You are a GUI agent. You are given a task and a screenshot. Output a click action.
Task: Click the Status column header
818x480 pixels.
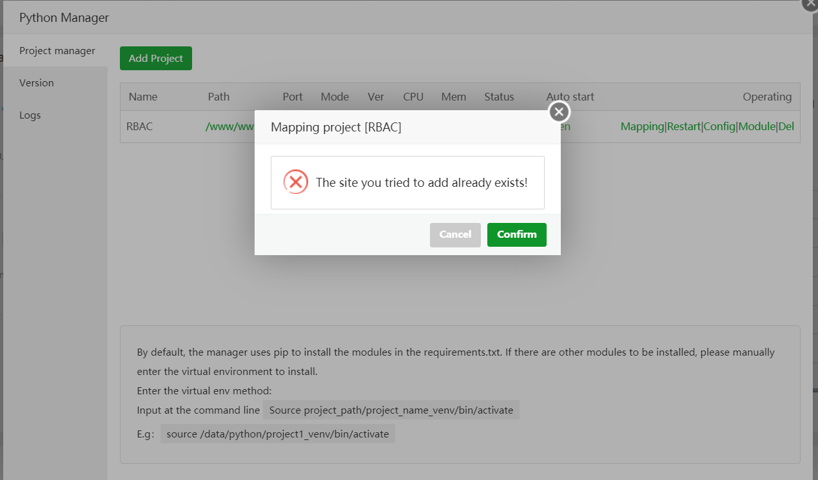click(x=499, y=97)
